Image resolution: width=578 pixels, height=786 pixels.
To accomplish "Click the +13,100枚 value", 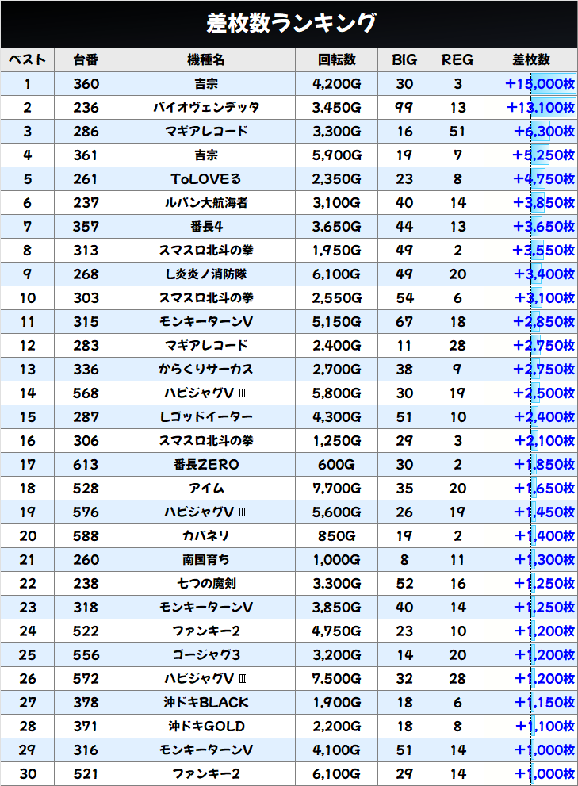I will pyautogui.click(x=541, y=107).
